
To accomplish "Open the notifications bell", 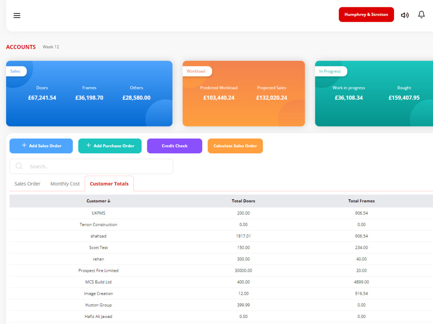I will (x=421, y=15).
